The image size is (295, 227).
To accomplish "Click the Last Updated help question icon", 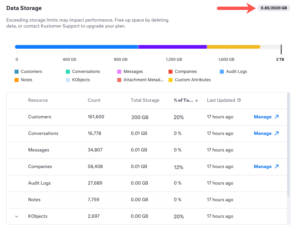I will tap(239, 100).
